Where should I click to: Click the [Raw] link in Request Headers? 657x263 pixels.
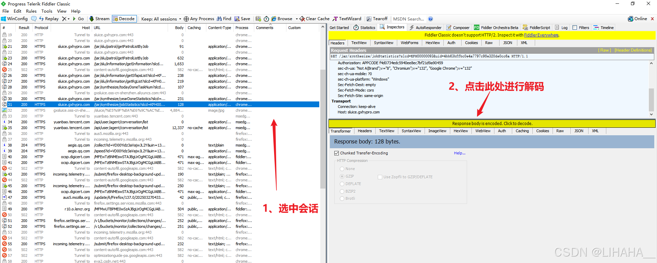604,50
